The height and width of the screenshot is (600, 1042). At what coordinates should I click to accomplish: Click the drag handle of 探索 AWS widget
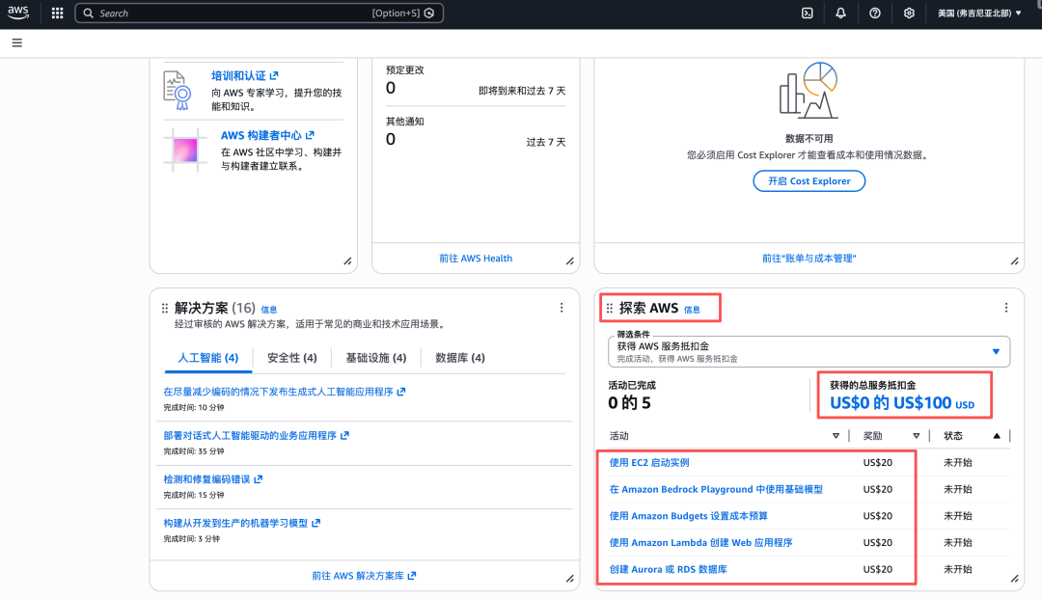click(610, 309)
